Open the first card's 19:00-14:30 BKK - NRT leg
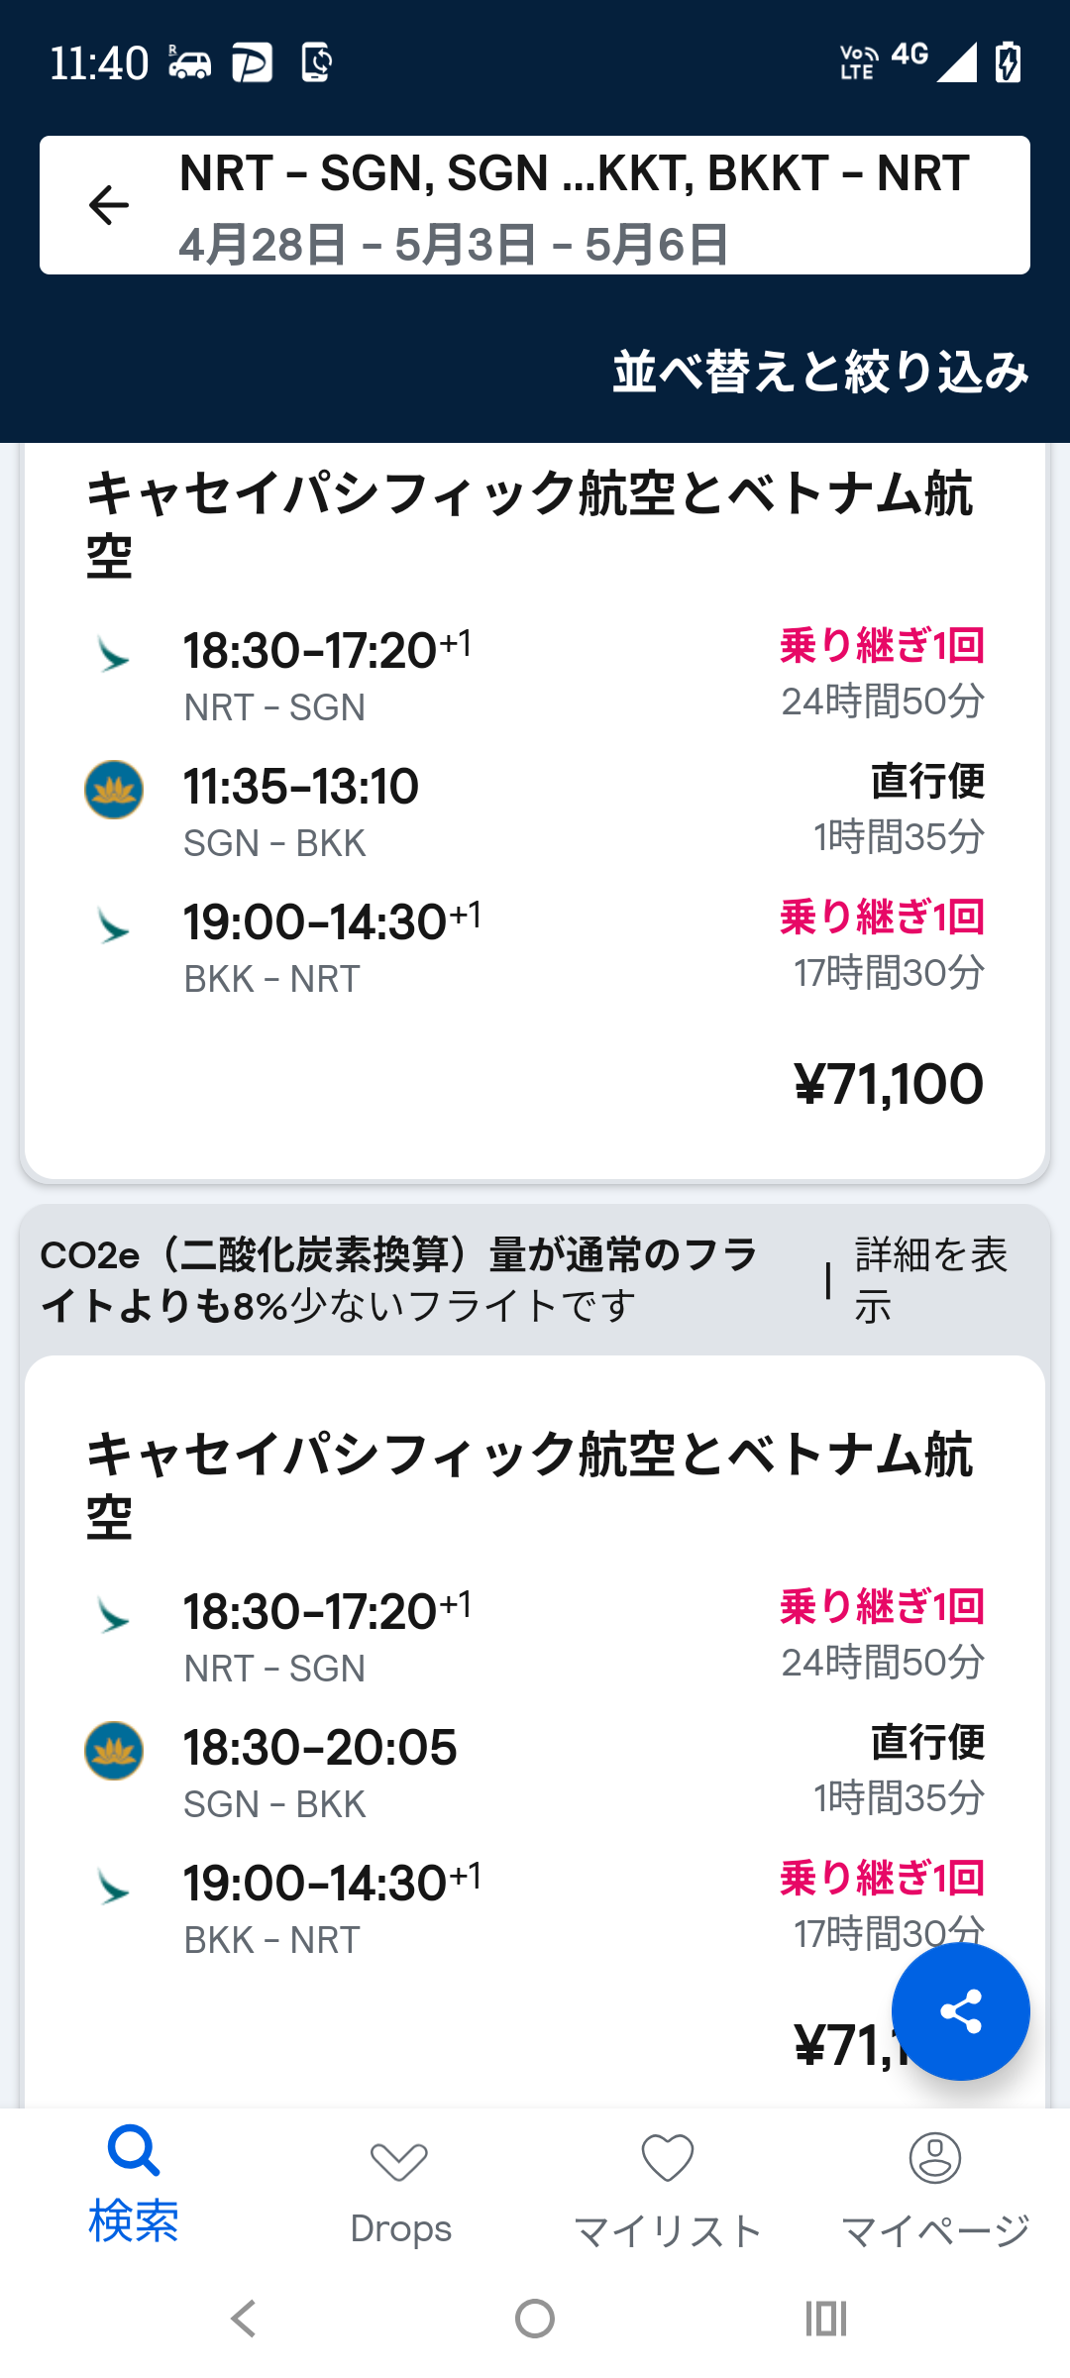The image size is (1070, 2378). pyautogui.click(x=332, y=945)
